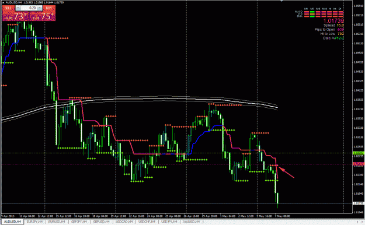
Task: Click the 7 May 08:00 time axis label
Action: 282,216
